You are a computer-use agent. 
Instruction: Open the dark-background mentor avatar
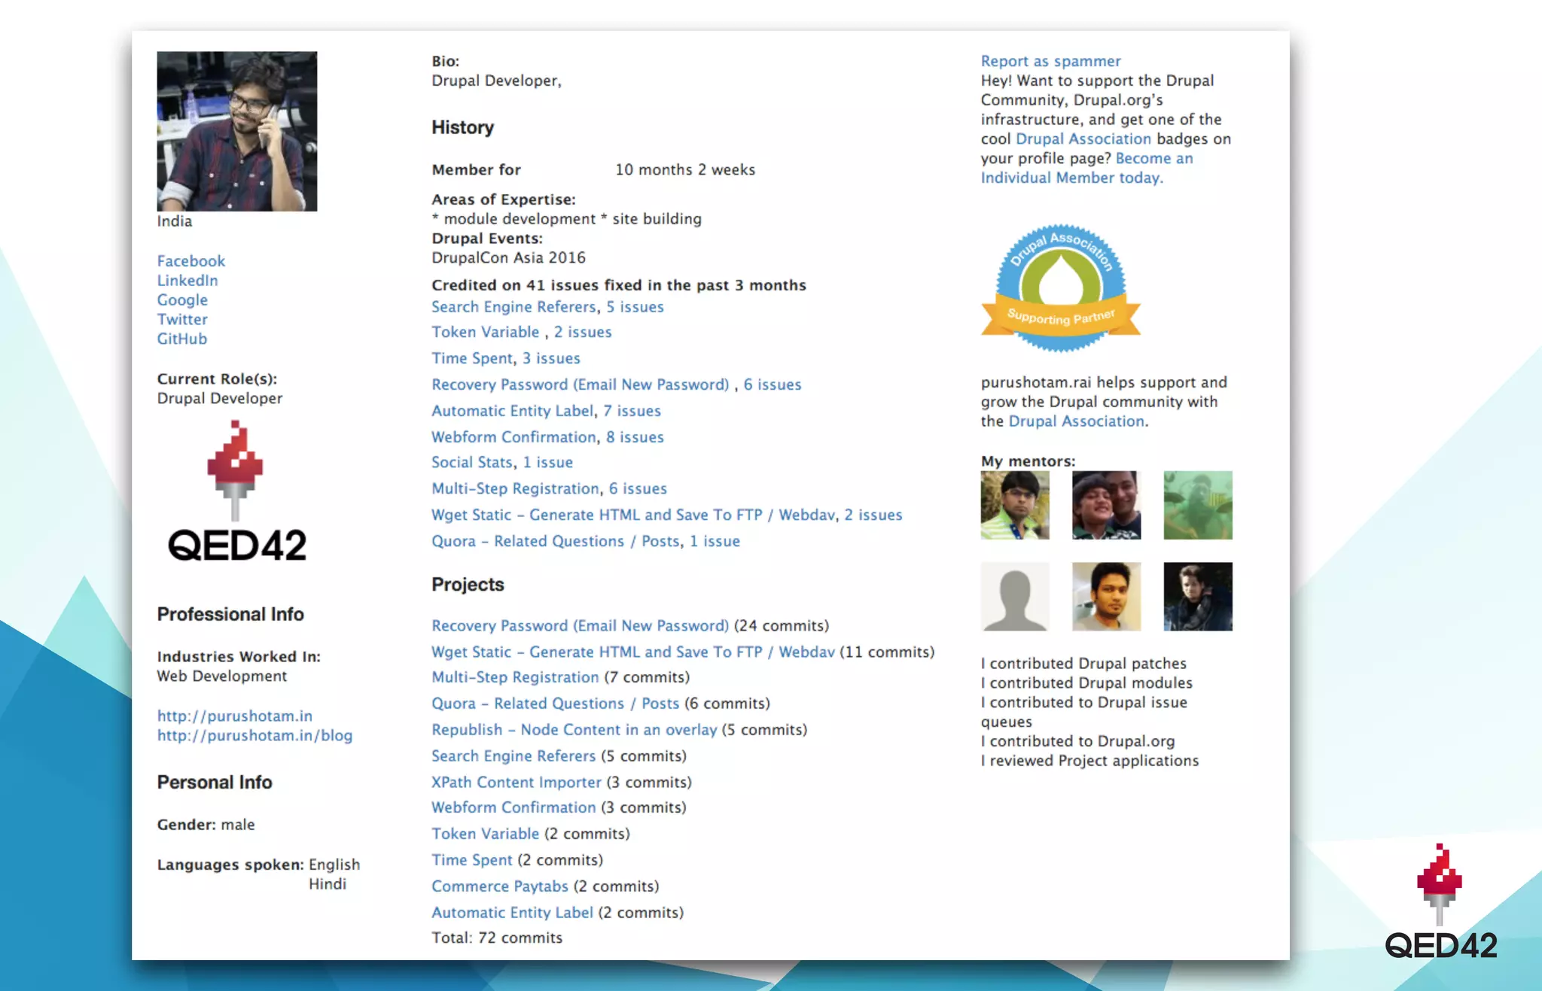(x=1197, y=596)
